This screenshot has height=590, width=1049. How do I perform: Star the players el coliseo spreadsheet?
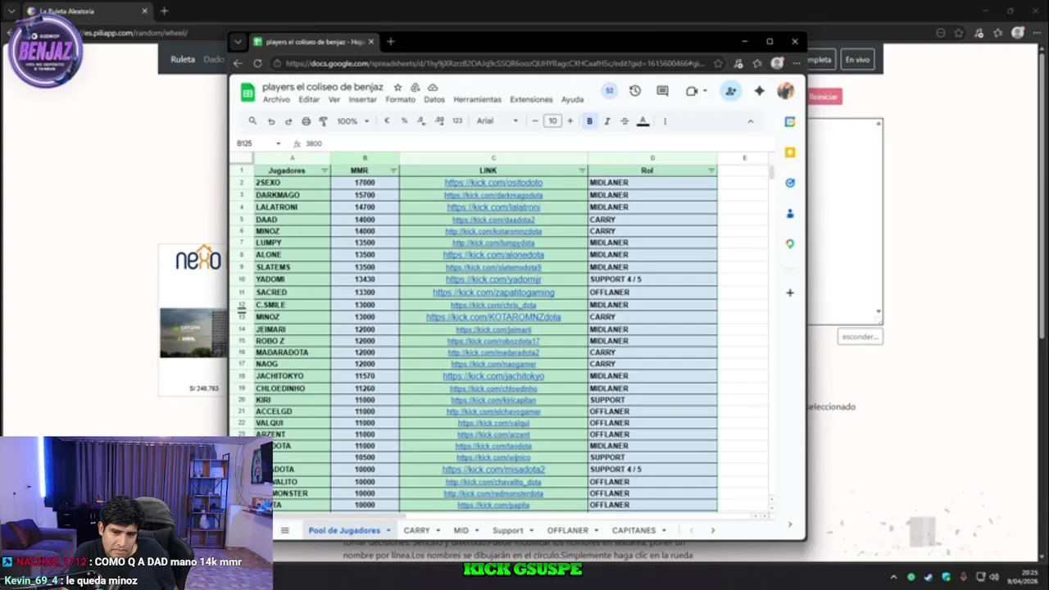[x=397, y=87]
